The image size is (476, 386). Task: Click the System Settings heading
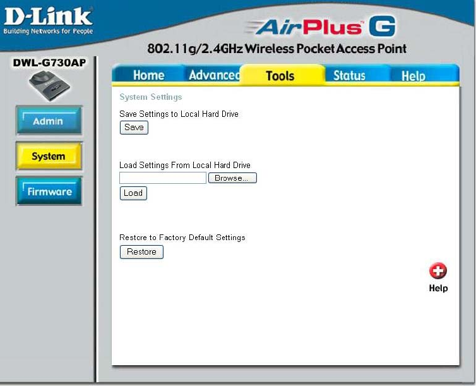[x=151, y=97]
